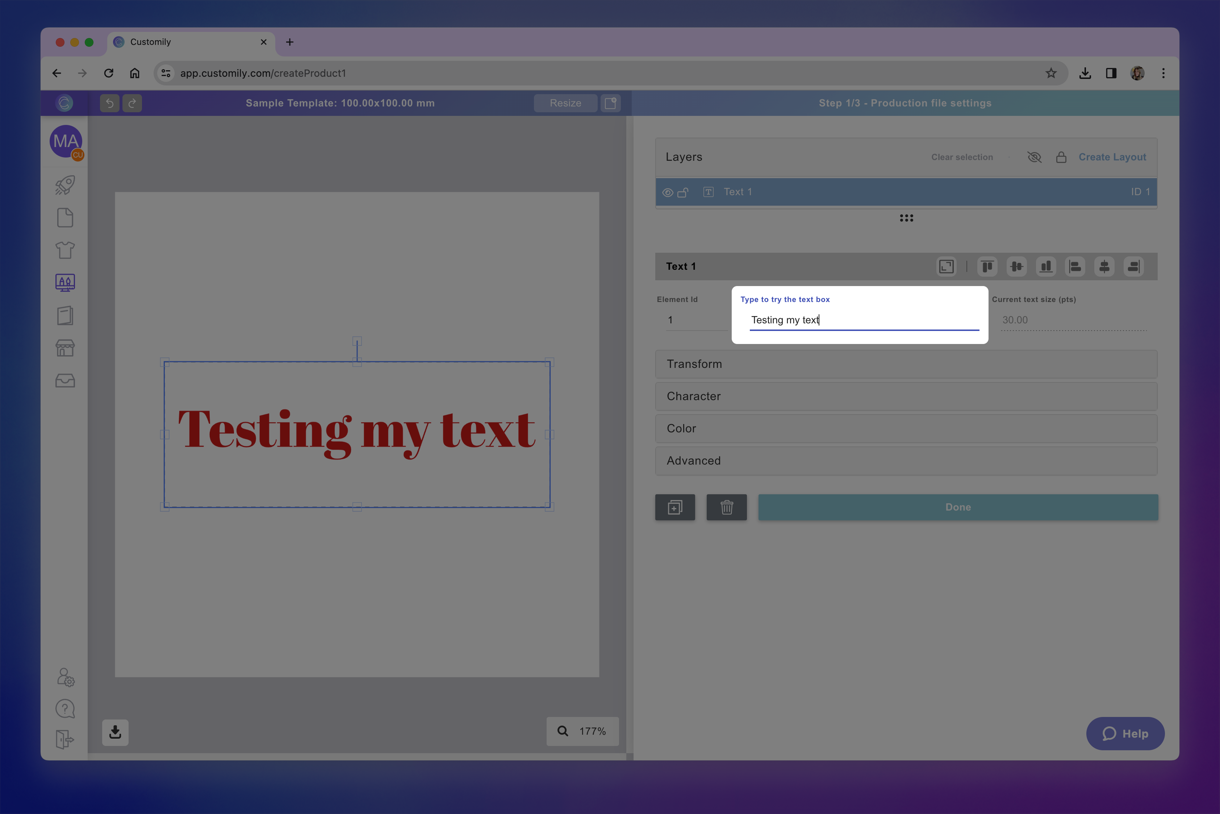
Task: Expand the Advanced section
Action: pos(906,461)
